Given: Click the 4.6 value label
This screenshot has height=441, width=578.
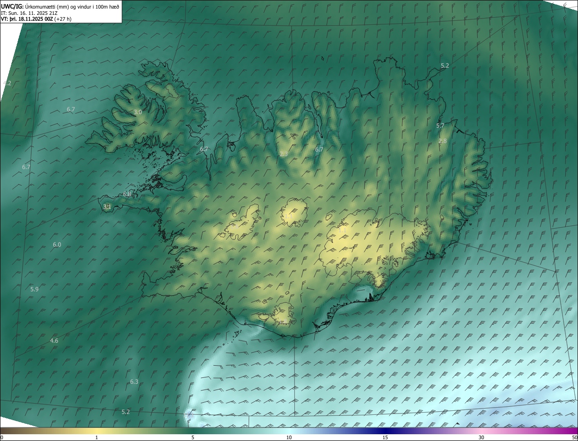Looking at the screenshot, I should [54, 340].
